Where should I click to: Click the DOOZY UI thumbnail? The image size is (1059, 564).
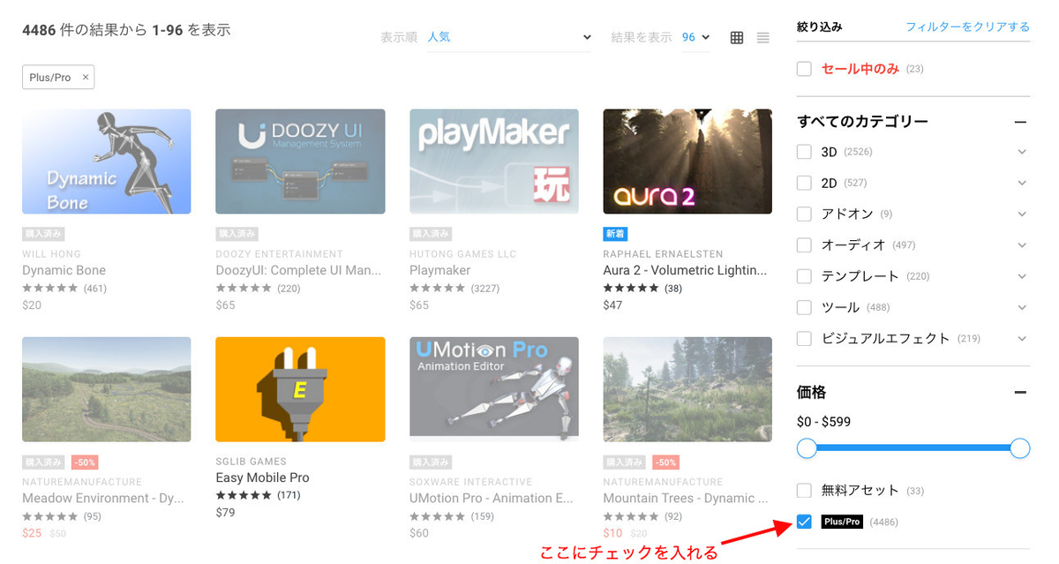point(300,162)
